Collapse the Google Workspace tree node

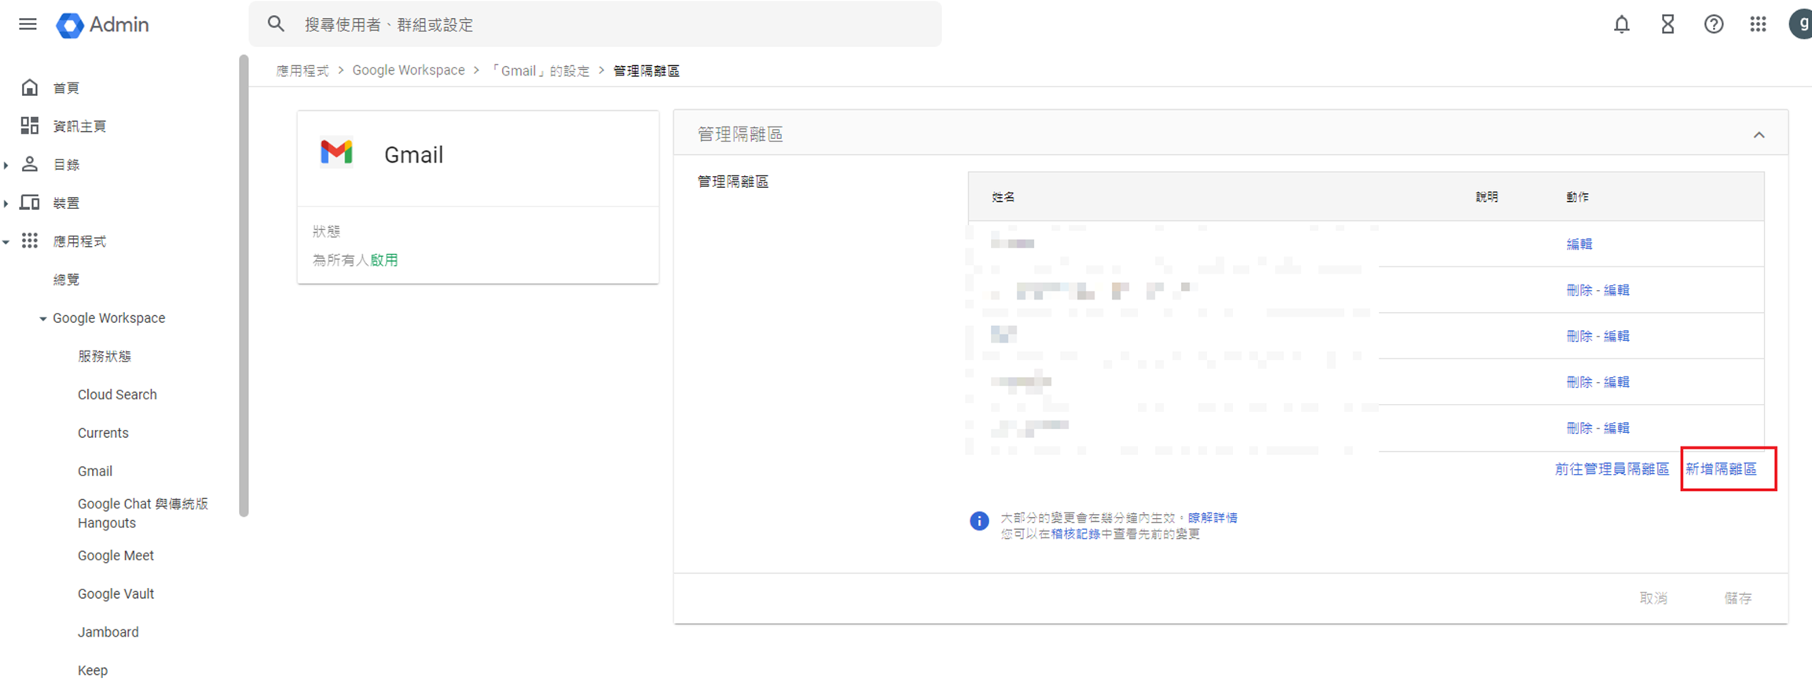click(x=43, y=318)
